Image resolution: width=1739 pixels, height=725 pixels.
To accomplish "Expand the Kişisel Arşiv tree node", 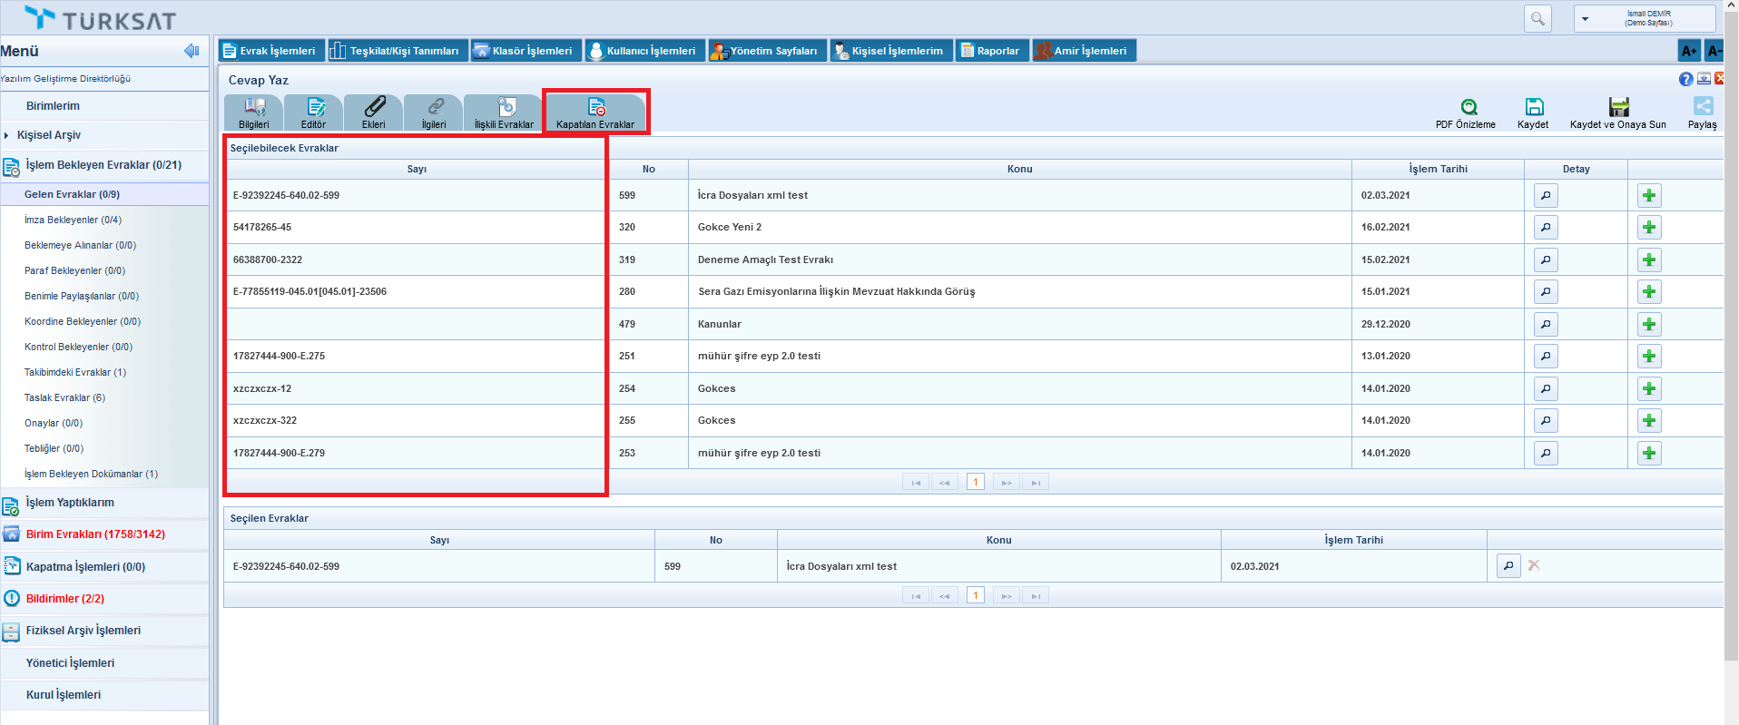I will 7,135.
